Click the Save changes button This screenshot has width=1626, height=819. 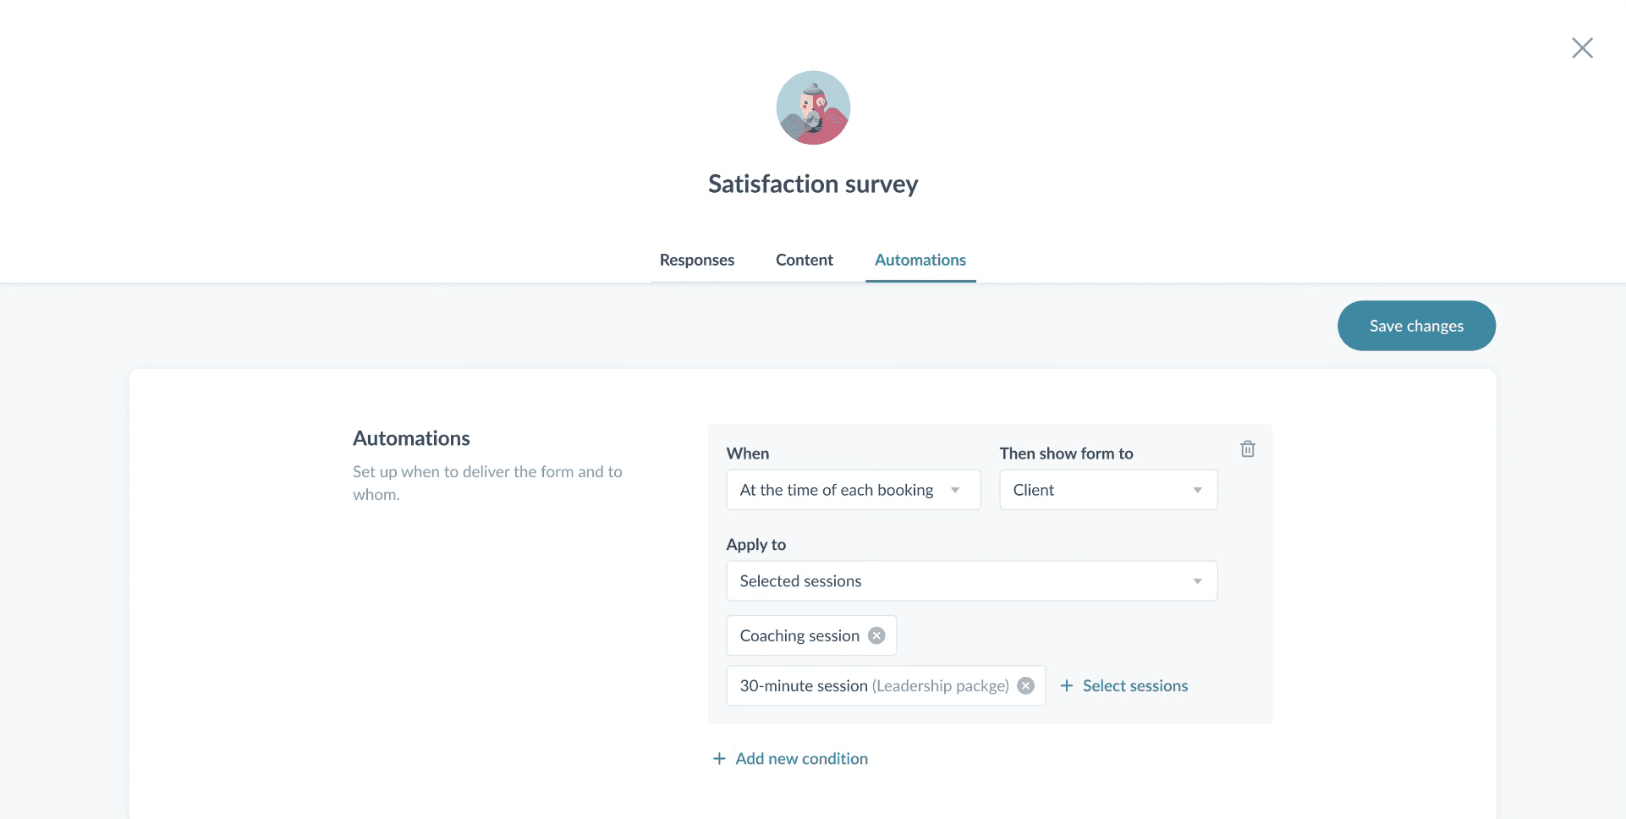pyautogui.click(x=1416, y=326)
